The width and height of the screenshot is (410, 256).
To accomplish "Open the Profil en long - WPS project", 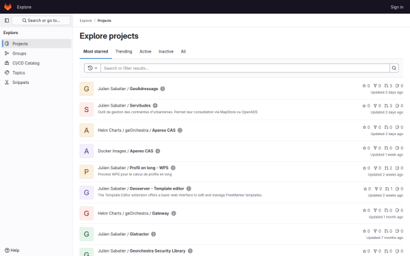I will pyautogui.click(x=133, y=168).
